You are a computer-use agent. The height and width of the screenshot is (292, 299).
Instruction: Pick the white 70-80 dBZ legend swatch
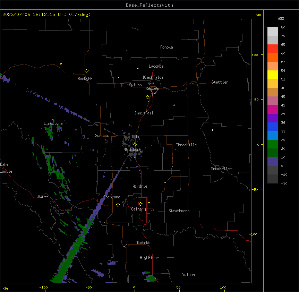point(273,32)
